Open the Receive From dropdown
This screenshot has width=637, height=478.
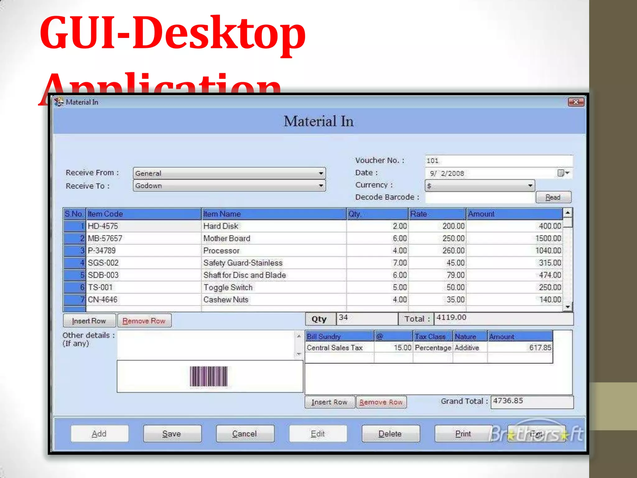229,173
